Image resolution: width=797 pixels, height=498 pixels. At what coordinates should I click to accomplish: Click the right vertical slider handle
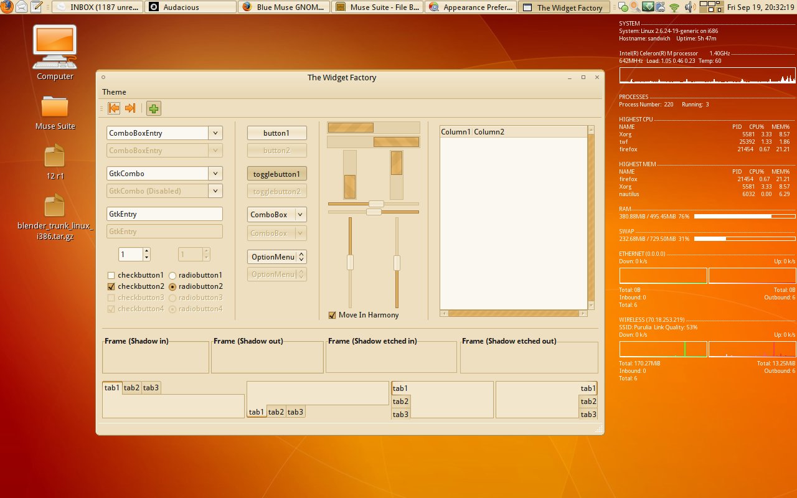pyautogui.click(x=397, y=263)
